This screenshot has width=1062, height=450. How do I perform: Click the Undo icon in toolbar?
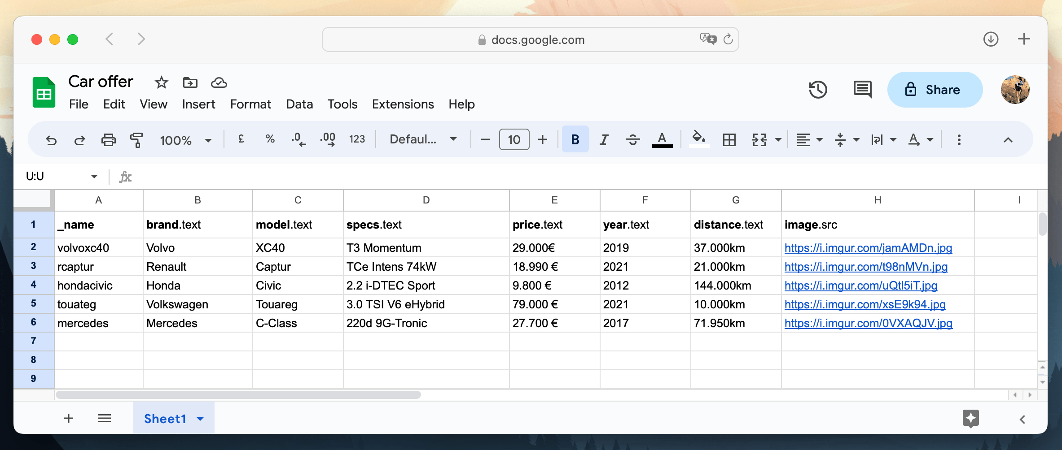tap(51, 140)
